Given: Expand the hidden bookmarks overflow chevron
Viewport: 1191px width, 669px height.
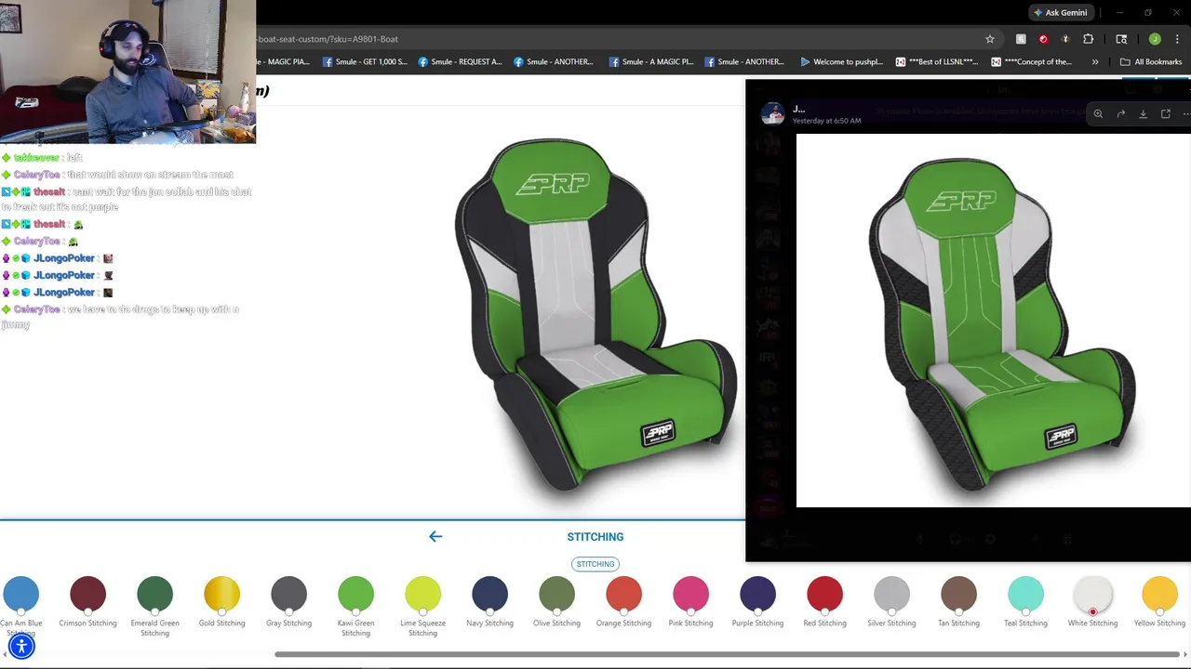Looking at the screenshot, I should [1095, 62].
